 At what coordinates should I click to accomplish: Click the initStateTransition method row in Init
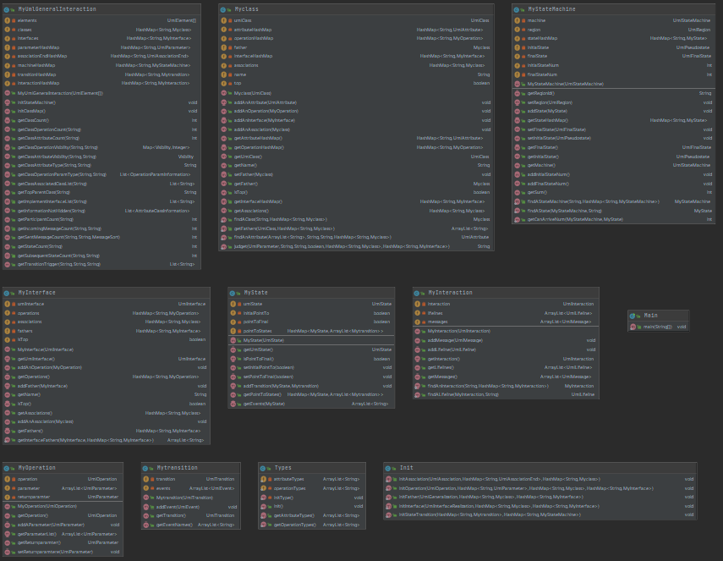(x=540, y=514)
